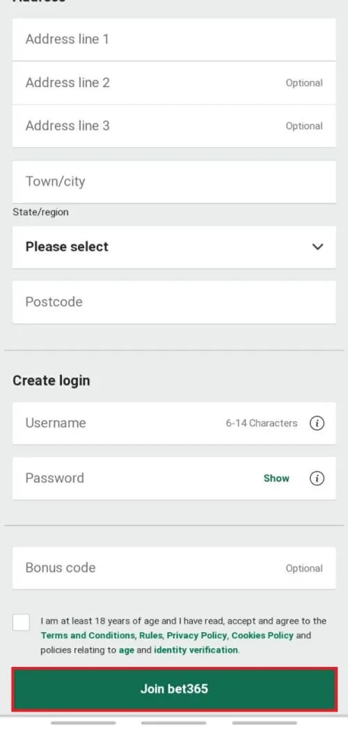
Task: Tick the age agreement checkbox
Action: [22, 622]
